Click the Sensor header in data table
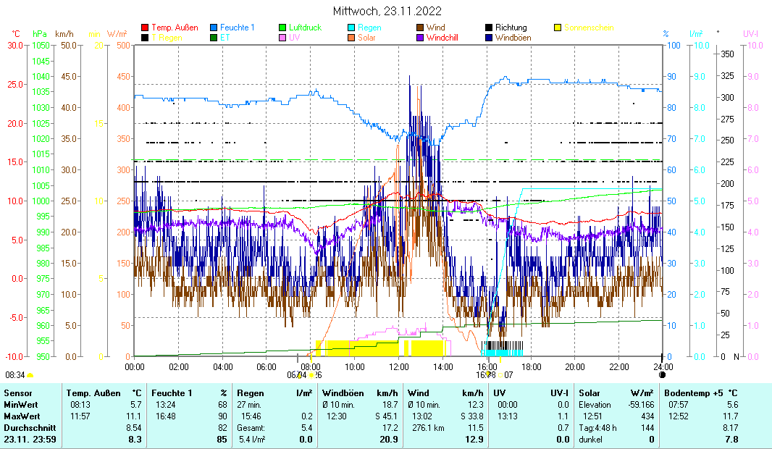This screenshot has width=772, height=449. pos(18,393)
